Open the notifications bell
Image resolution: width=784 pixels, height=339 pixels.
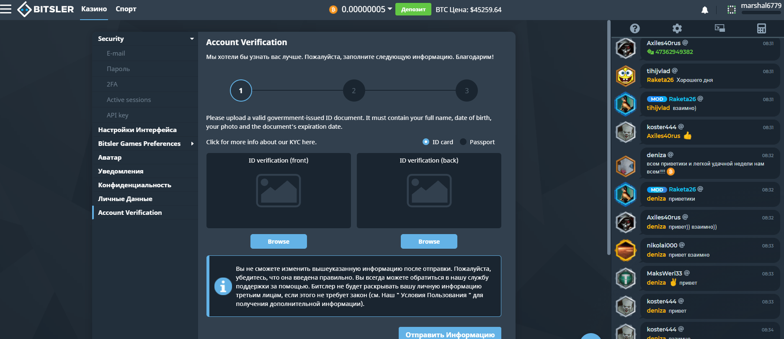click(705, 10)
